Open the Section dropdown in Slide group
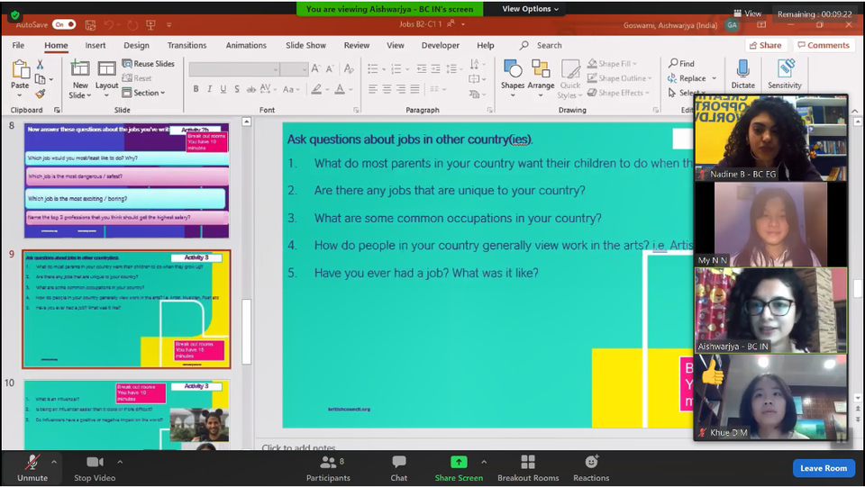Viewport: 865px width, 487px height. coord(149,93)
